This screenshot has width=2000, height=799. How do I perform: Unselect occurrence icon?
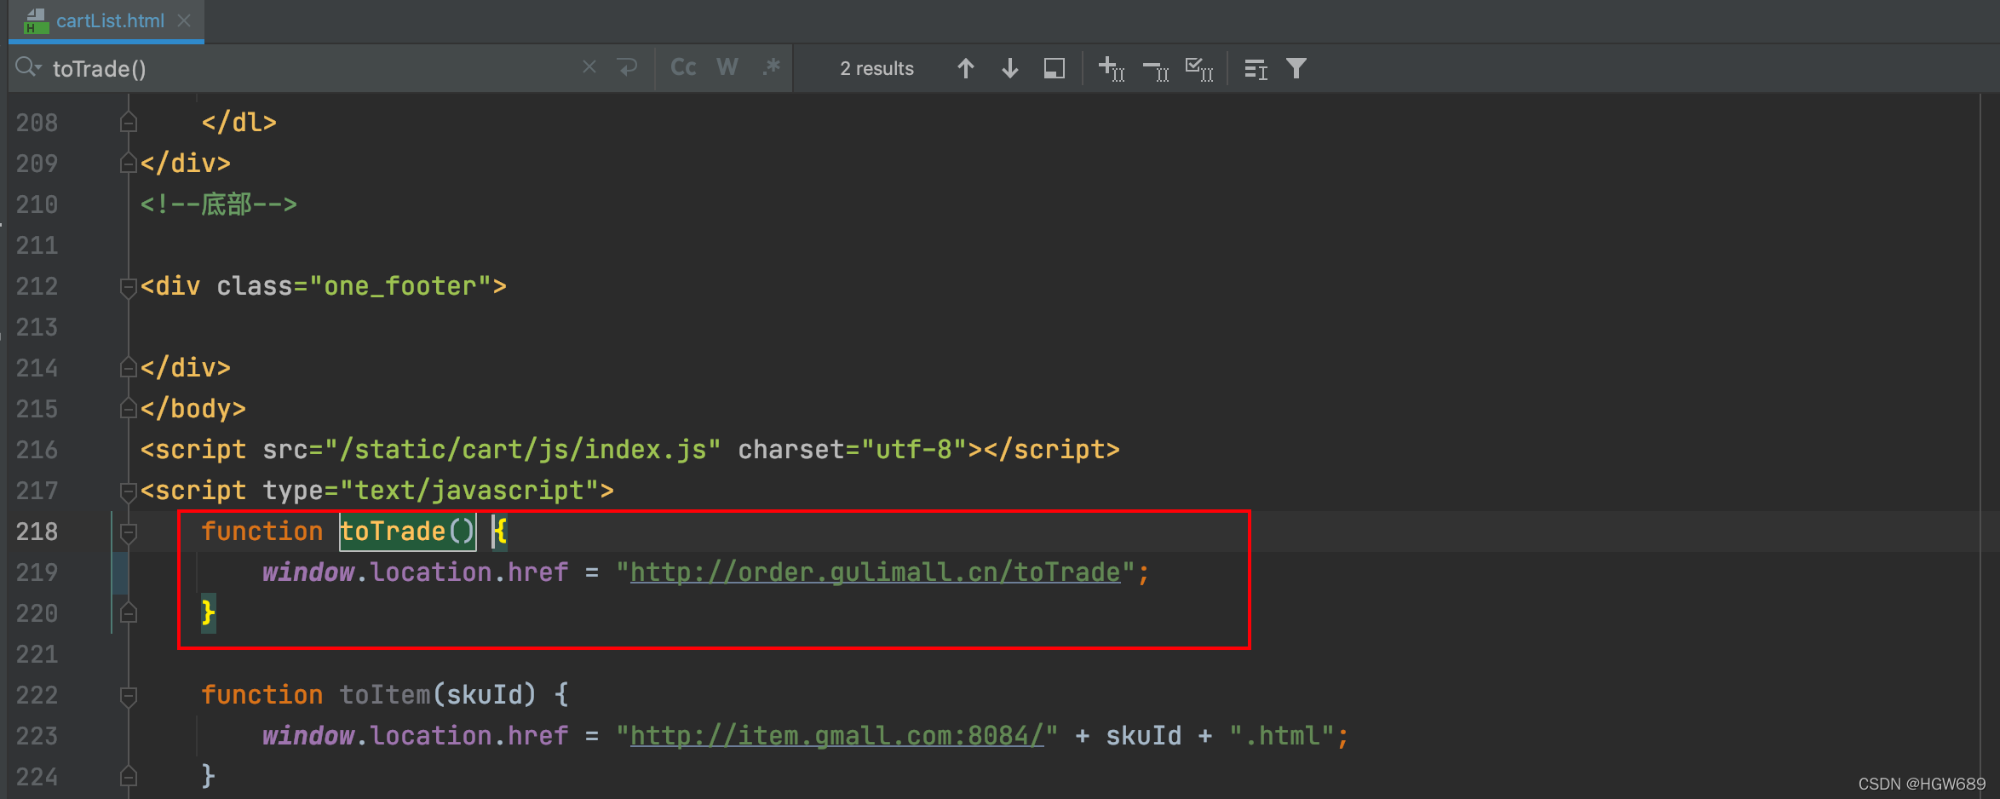click(1156, 69)
